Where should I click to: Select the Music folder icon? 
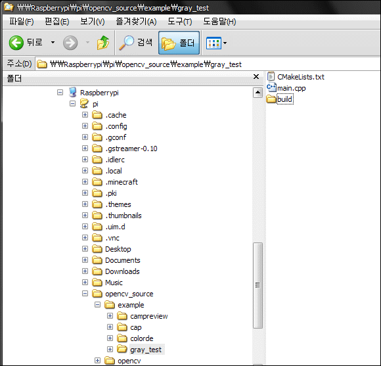tap(97, 283)
